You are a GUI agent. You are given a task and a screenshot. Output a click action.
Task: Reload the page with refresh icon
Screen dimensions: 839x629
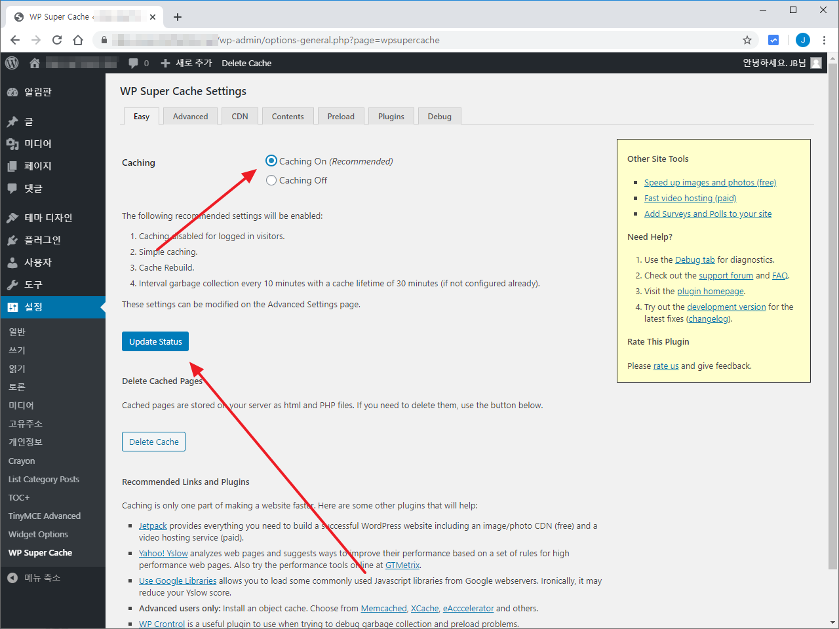[x=57, y=40]
